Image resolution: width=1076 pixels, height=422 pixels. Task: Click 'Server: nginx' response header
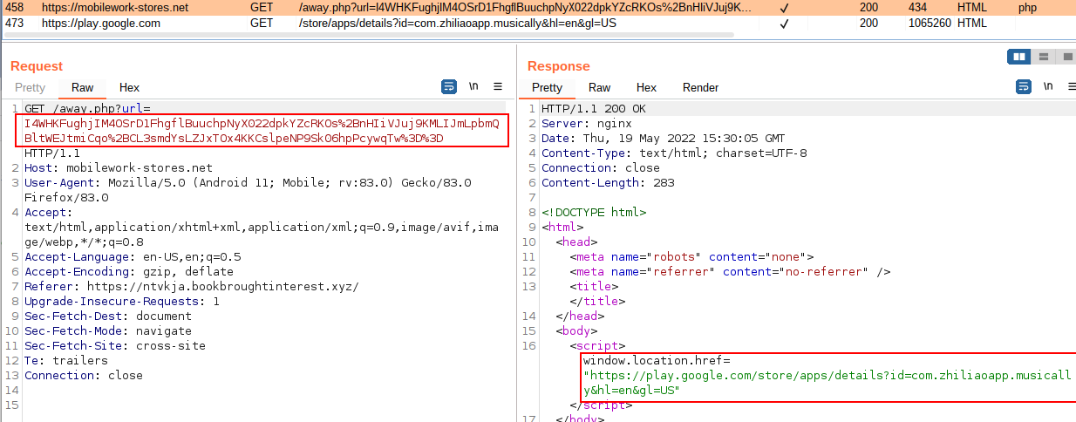(x=587, y=124)
